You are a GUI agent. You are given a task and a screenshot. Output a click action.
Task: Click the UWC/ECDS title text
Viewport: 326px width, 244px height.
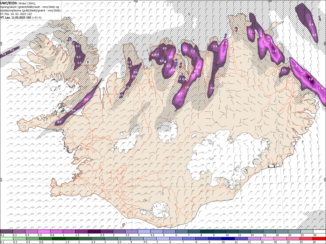(x=9, y=3)
